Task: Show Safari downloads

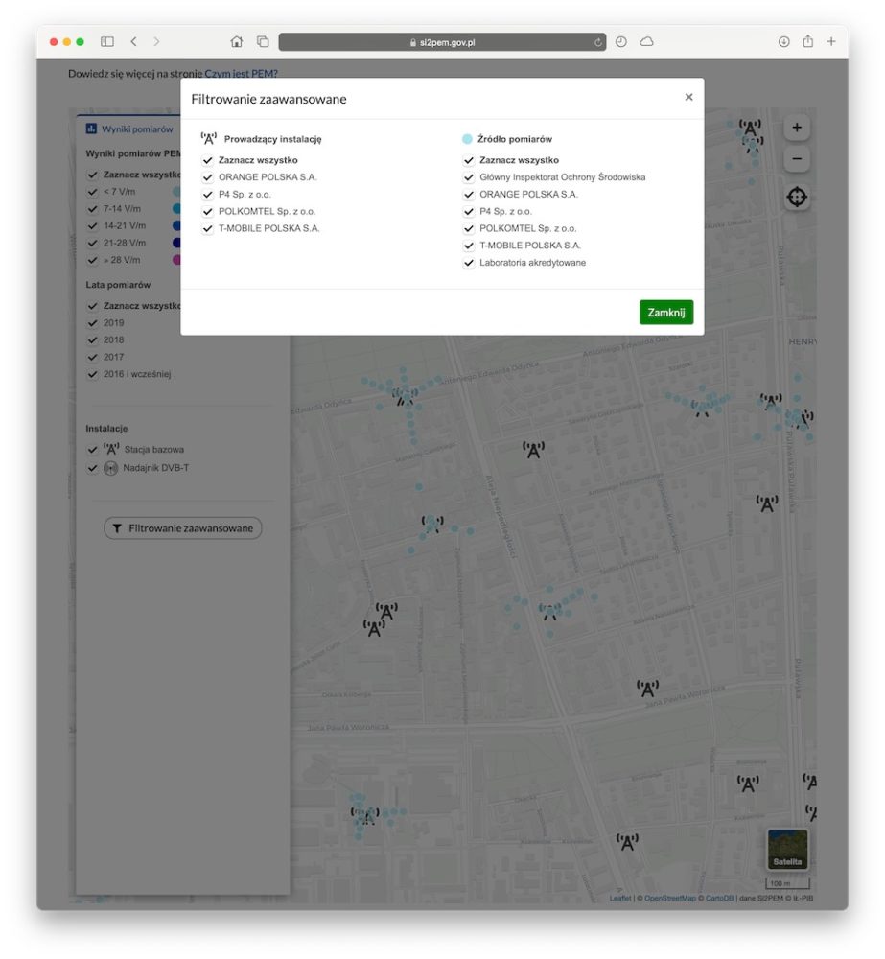Action: pyautogui.click(x=783, y=41)
